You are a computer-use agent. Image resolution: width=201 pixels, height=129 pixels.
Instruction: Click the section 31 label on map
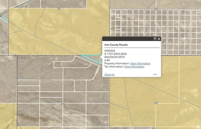coord(59,9)
